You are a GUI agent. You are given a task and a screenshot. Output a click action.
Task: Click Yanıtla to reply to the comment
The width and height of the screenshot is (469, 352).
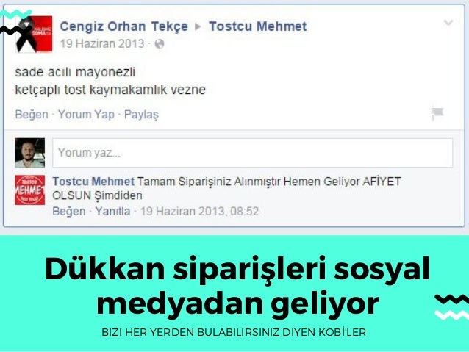point(112,211)
